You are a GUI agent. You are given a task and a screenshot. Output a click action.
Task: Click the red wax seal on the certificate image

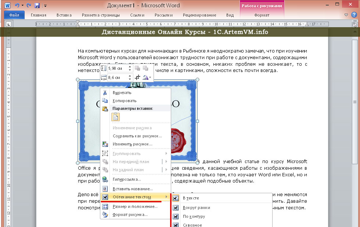tap(180, 140)
